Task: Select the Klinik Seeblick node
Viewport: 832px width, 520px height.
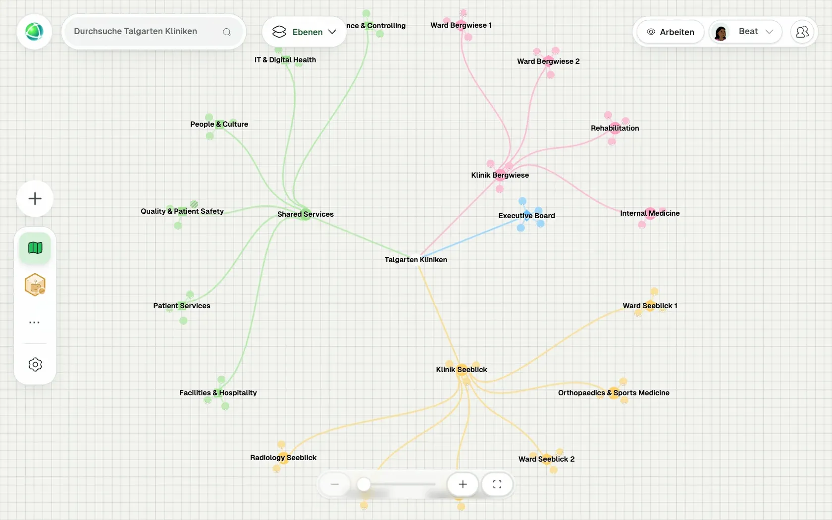Action: click(462, 370)
